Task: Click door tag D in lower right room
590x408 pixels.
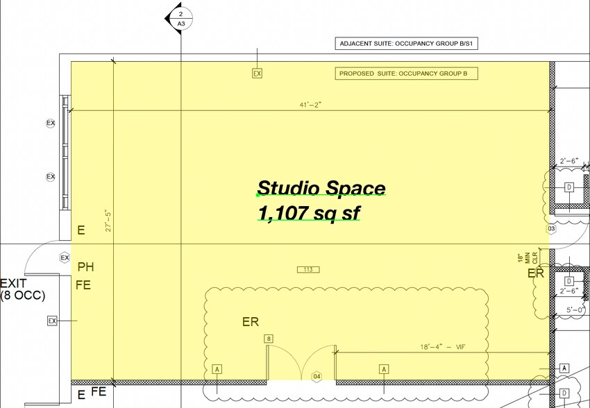Action: click(x=569, y=282)
